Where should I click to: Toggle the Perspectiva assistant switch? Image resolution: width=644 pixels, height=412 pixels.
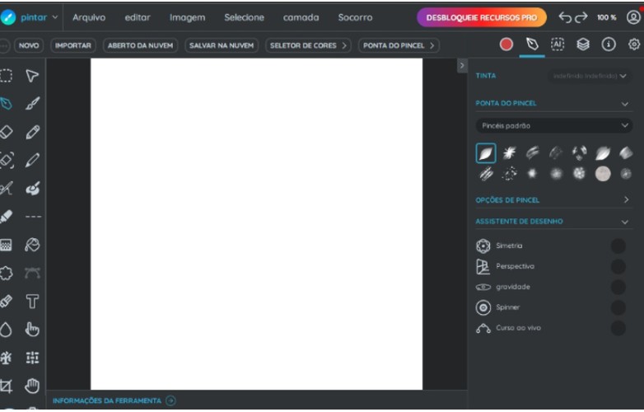(x=618, y=266)
